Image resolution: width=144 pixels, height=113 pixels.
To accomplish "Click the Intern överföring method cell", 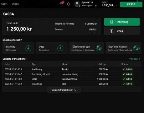I will coord(70,74).
